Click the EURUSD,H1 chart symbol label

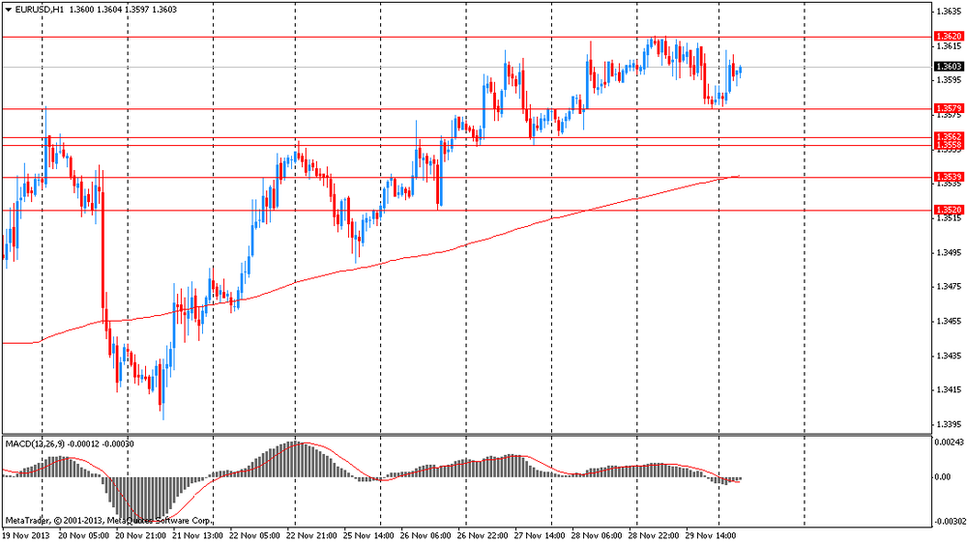39,10
